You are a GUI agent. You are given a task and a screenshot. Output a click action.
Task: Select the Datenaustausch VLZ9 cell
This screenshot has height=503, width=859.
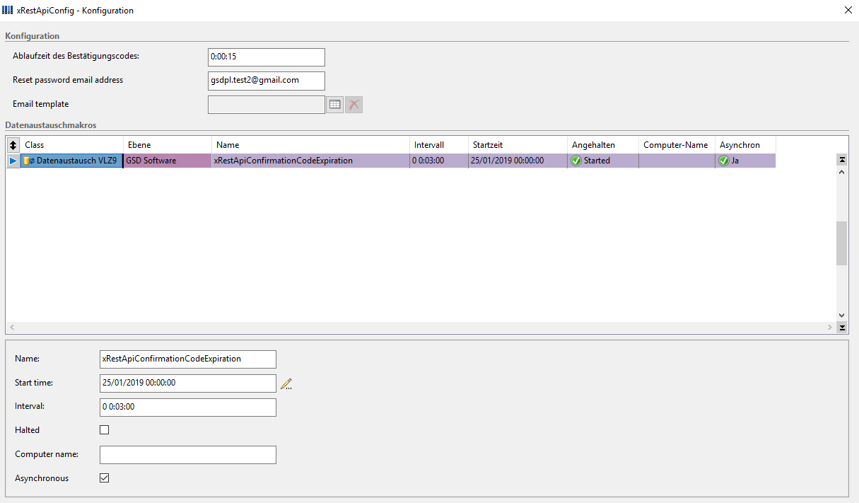[x=71, y=161]
